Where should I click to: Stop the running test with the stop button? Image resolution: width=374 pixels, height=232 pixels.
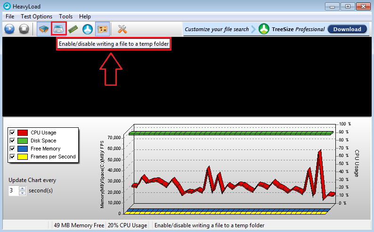[24, 29]
